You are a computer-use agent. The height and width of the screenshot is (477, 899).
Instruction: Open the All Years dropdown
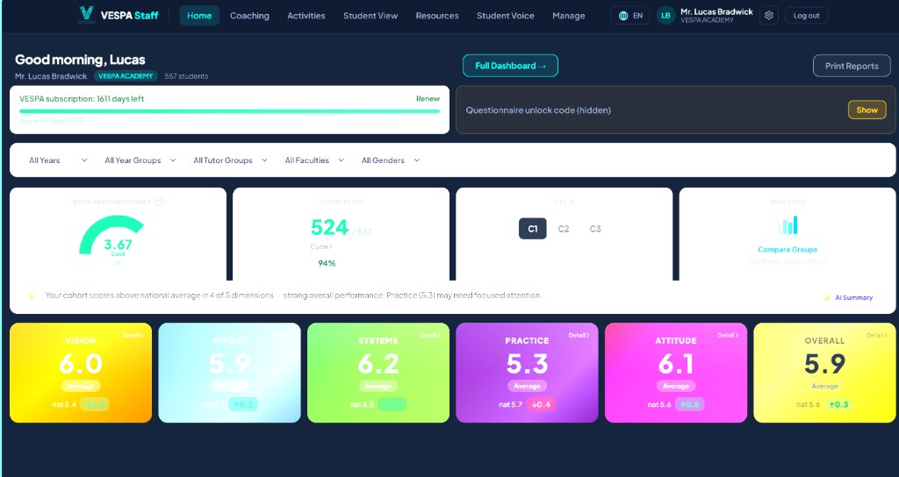pyautogui.click(x=58, y=160)
